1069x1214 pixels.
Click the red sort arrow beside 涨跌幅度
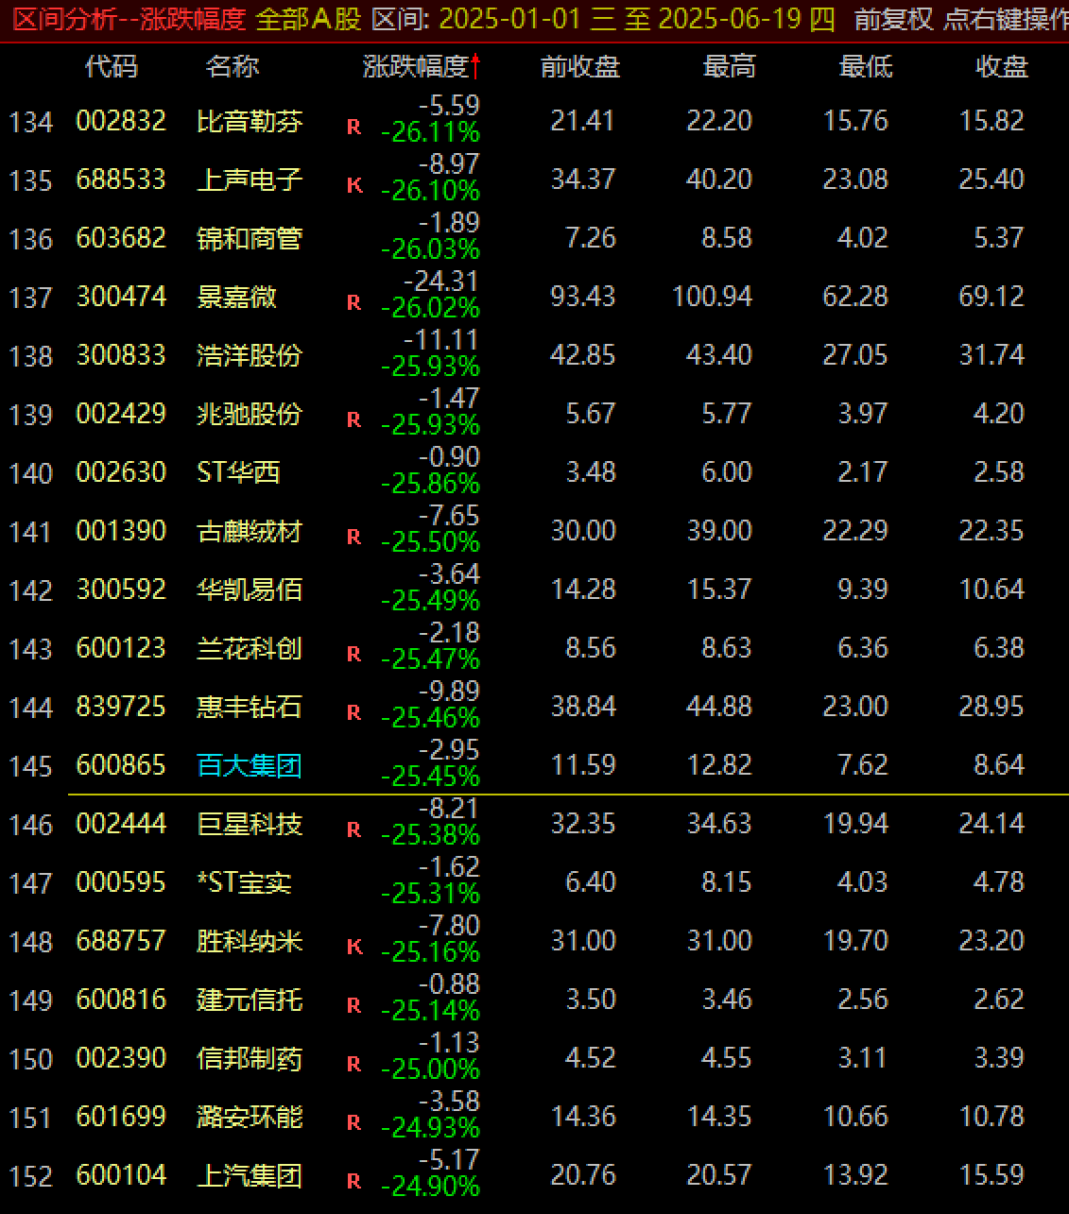point(475,66)
